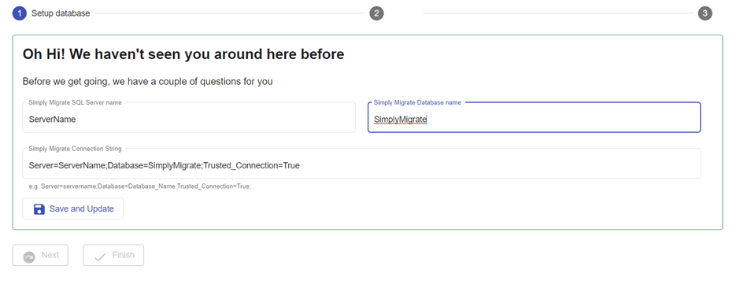Jump to step 2 circle in wizard
This screenshot has height=284, width=740.
[376, 13]
